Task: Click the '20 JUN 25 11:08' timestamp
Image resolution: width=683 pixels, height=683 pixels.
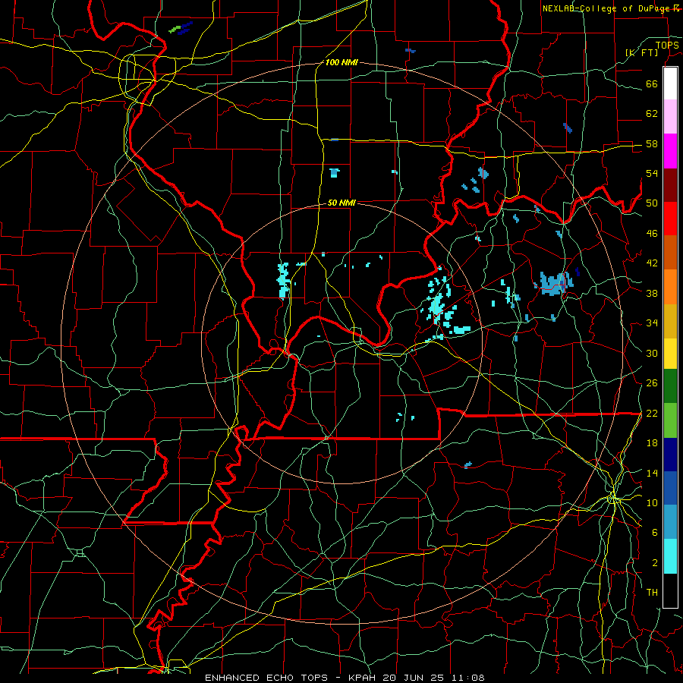Action: click(434, 678)
